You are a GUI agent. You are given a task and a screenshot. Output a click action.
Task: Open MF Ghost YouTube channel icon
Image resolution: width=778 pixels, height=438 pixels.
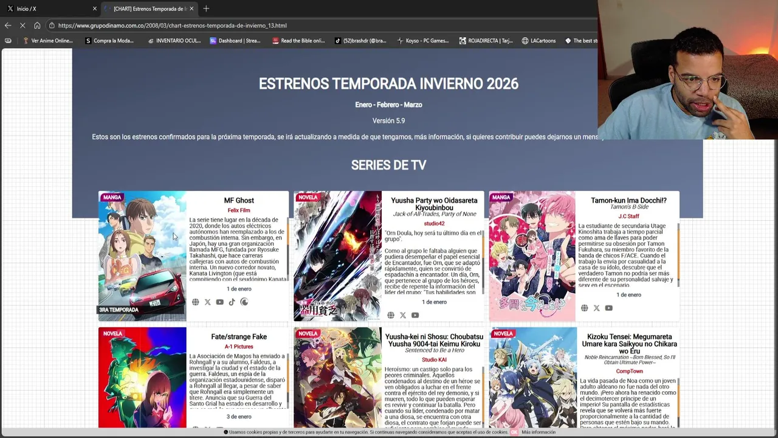click(x=220, y=302)
